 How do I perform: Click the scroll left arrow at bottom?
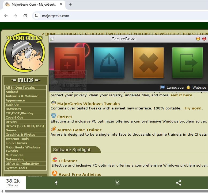[2, 191]
